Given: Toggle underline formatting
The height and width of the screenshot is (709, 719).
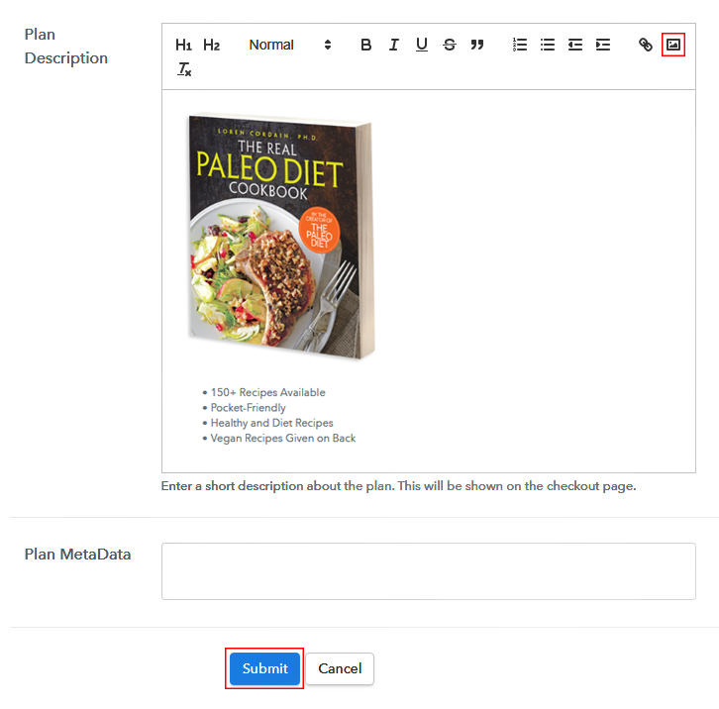Looking at the screenshot, I should point(422,45).
